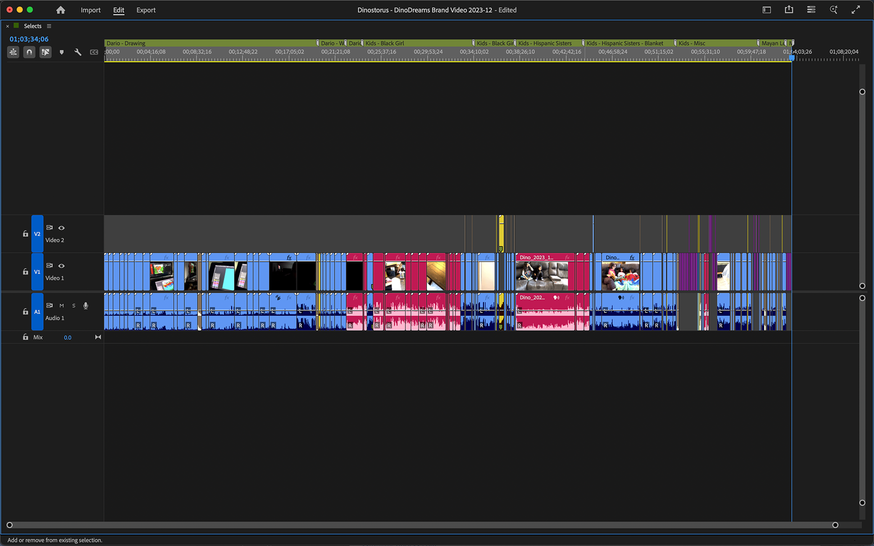Image resolution: width=874 pixels, height=546 pixels.
Task: Switch to the Import tab
Action: [91, 10]
